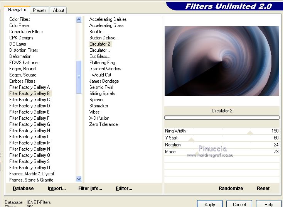Click the Ring Width slider handle
Viewport: 283px width, 207px height.
click(x=250, y=133)
